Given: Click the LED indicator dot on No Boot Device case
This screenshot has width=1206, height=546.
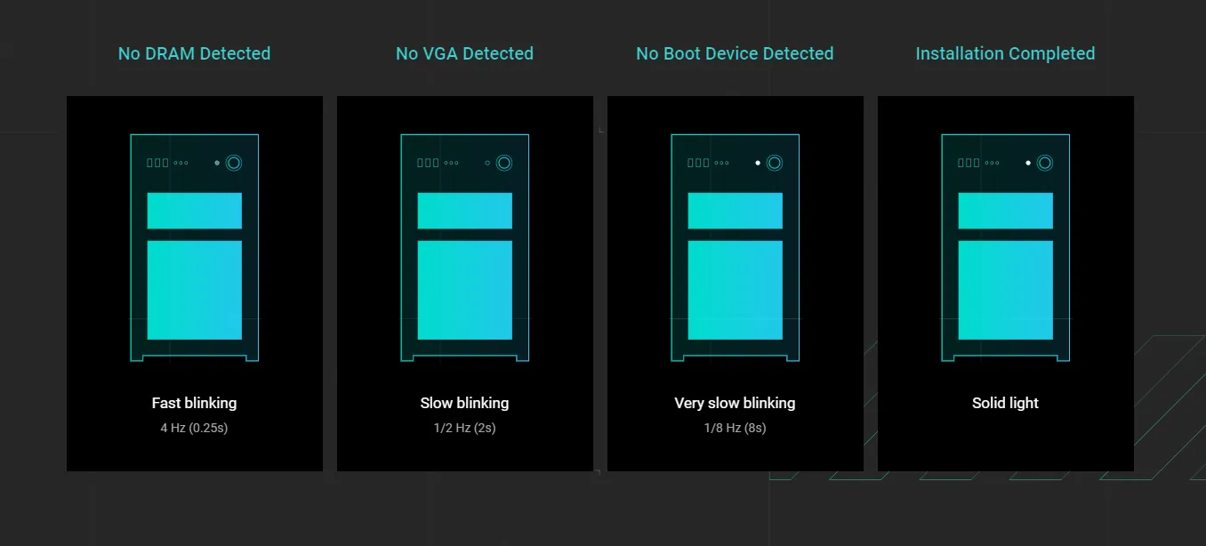Looking at the screenshot, I should click(x=758, y=163).
